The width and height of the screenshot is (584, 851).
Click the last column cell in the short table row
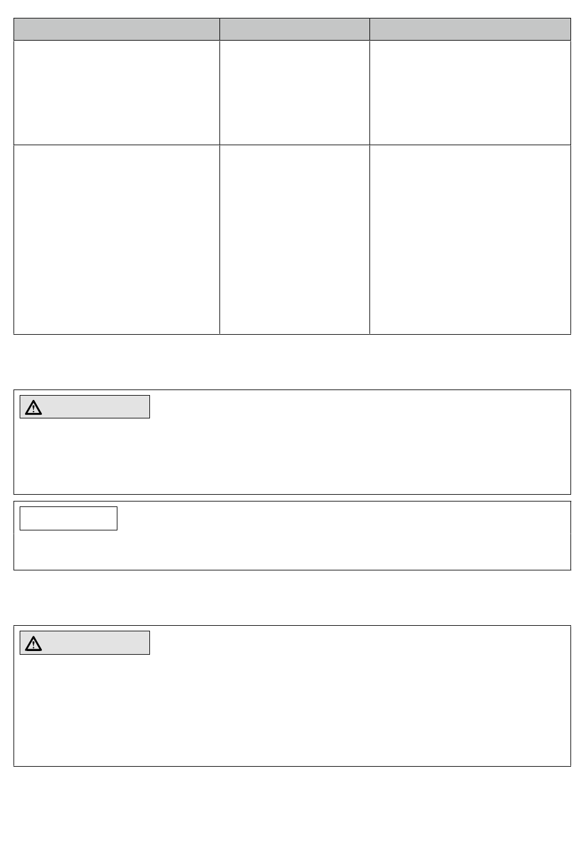(x=470, y=93)
